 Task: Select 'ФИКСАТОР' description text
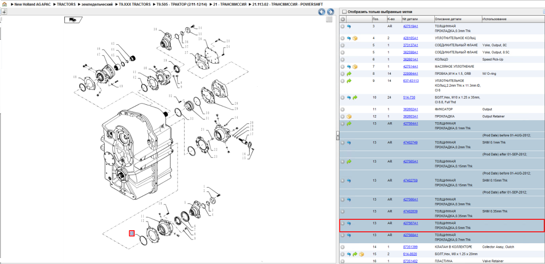pos(444,109)
